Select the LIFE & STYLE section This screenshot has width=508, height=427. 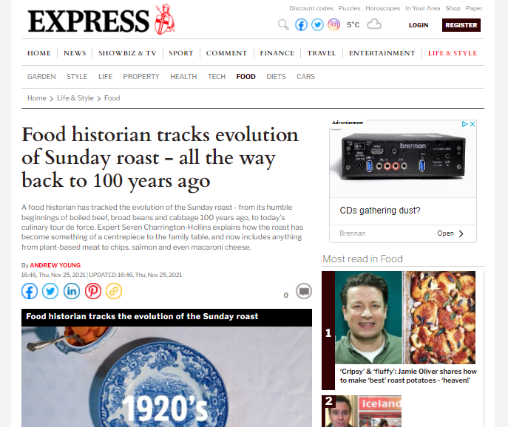453,53
